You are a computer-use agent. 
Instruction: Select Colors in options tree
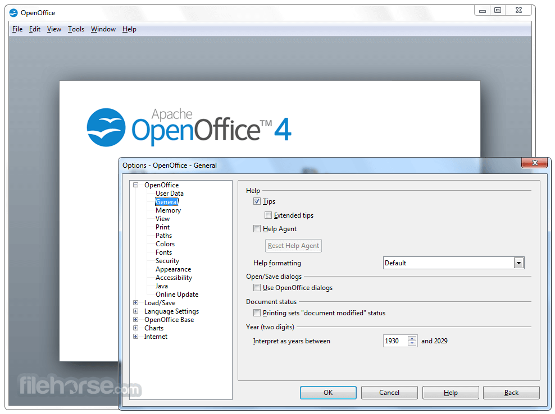165,244
